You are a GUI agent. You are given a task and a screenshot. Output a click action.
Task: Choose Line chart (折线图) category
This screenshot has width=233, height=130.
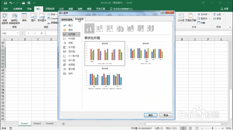(x=71, y=39)
